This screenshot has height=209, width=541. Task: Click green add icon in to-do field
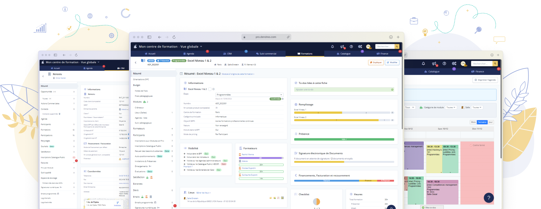pos(392,90)
